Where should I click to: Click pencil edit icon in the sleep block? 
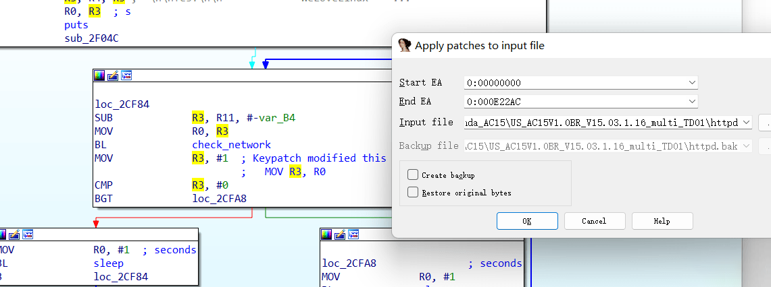point(15,234)
